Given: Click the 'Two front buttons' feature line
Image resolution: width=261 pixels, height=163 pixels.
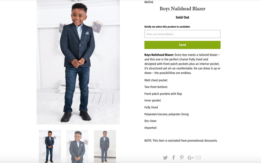Looking at the screenshot, I should pos(156,87).
